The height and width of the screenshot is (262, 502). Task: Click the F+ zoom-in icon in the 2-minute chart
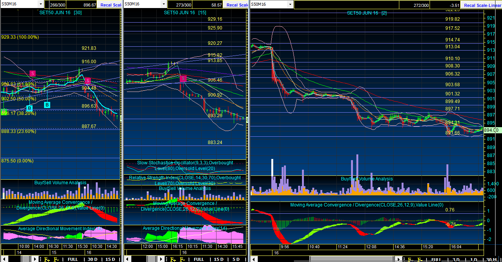tap(410, 259)
